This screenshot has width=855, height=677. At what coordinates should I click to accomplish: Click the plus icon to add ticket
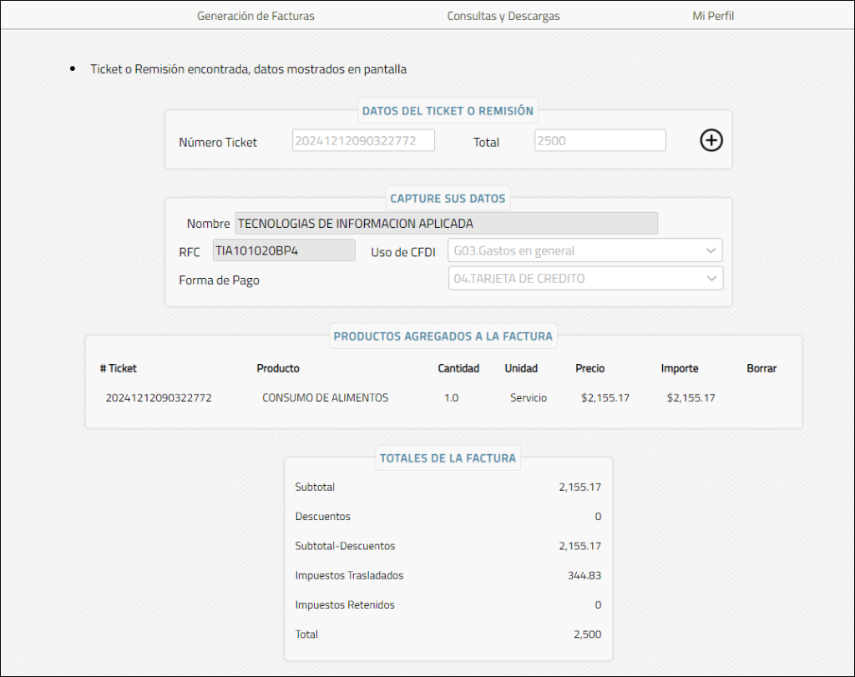click(711, 140)
